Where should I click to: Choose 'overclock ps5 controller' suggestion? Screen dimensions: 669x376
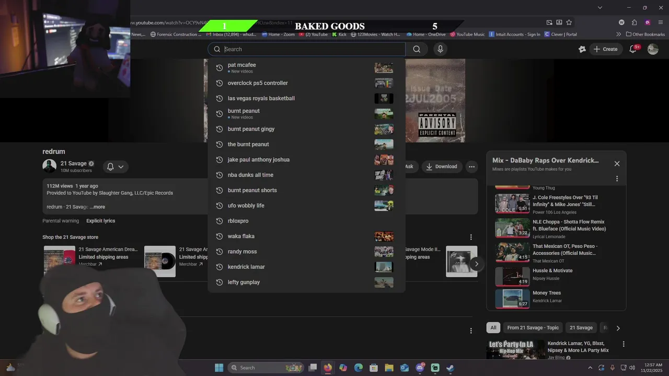point(306,83)
